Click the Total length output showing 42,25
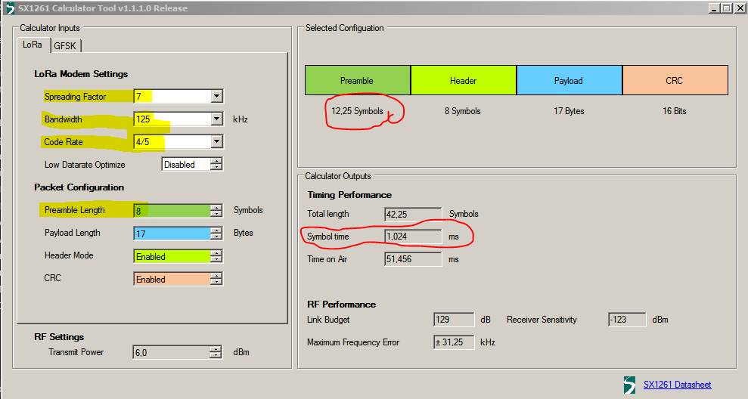748x399 pixels. click(x=413, y=214)
